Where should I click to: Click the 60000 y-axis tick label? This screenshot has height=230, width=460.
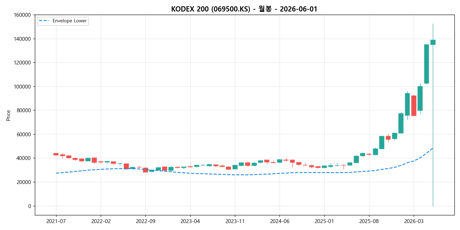[24, 134]
